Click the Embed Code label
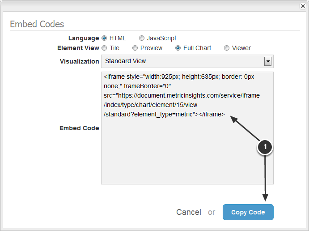This screenshot has width=309, height=231. point(79,128)
